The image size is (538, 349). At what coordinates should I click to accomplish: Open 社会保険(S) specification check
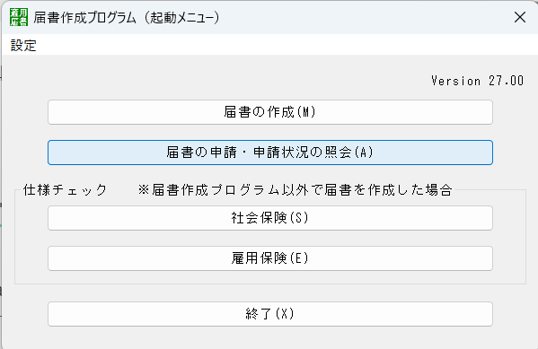(270, 218)
